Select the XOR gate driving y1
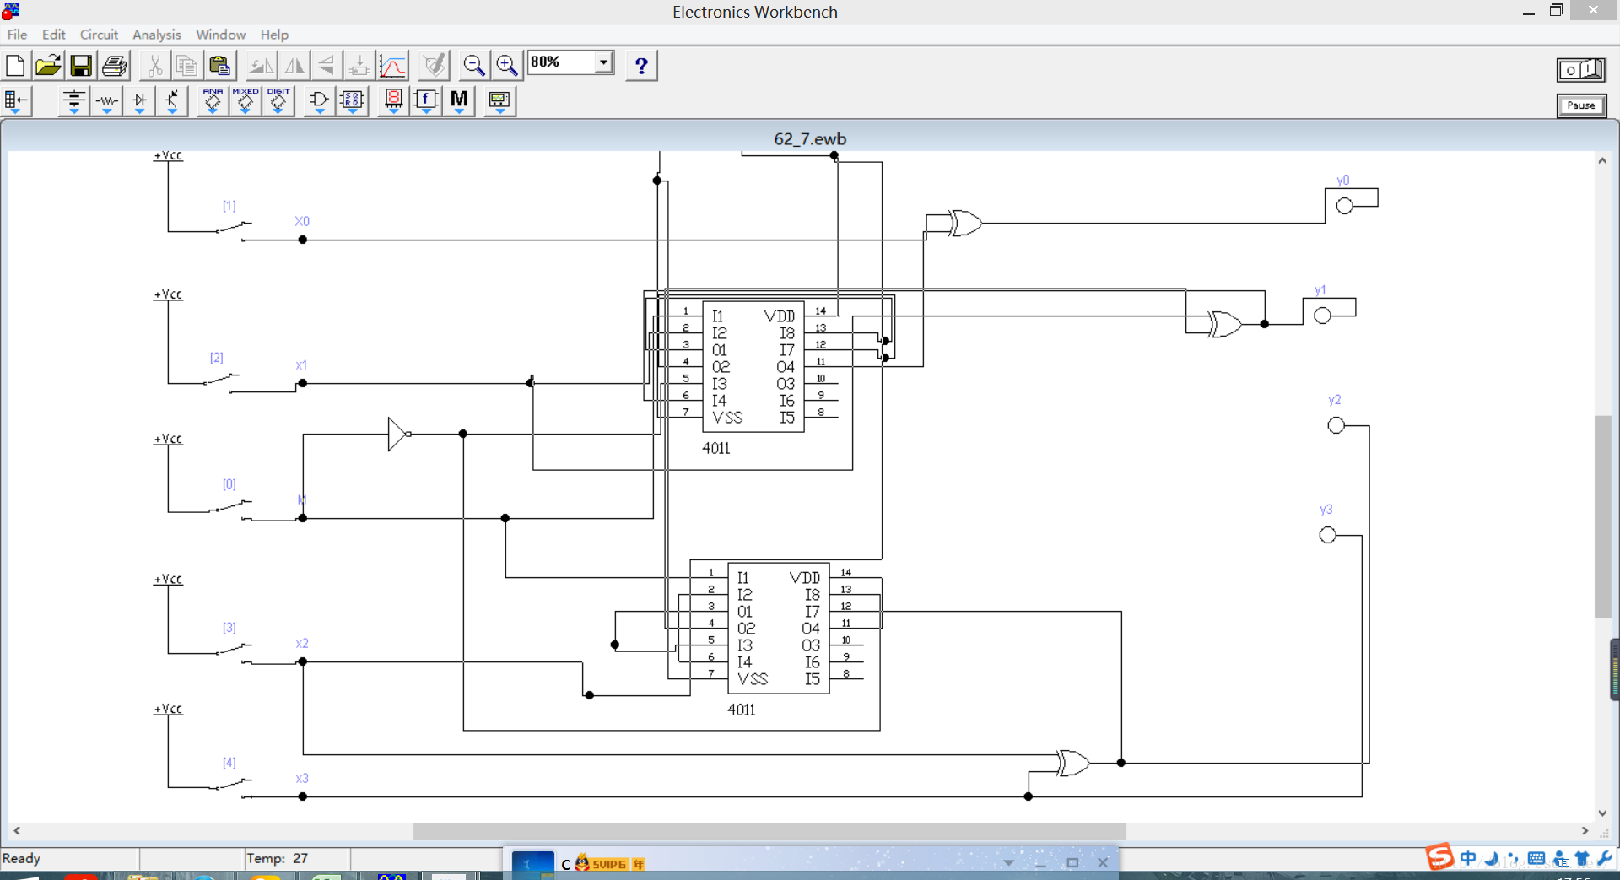This screenshot has width=1620, height=880. point(1223,324)
